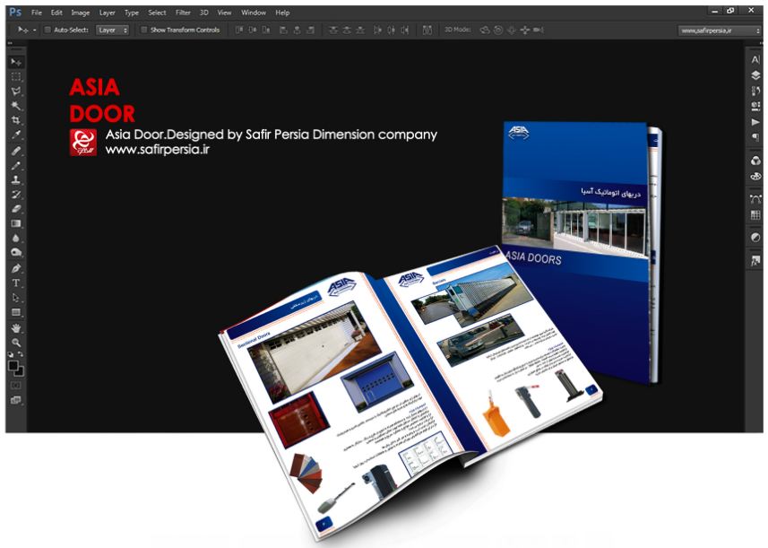Enable the Auto-Select checkbox

(x=47, y=30)
